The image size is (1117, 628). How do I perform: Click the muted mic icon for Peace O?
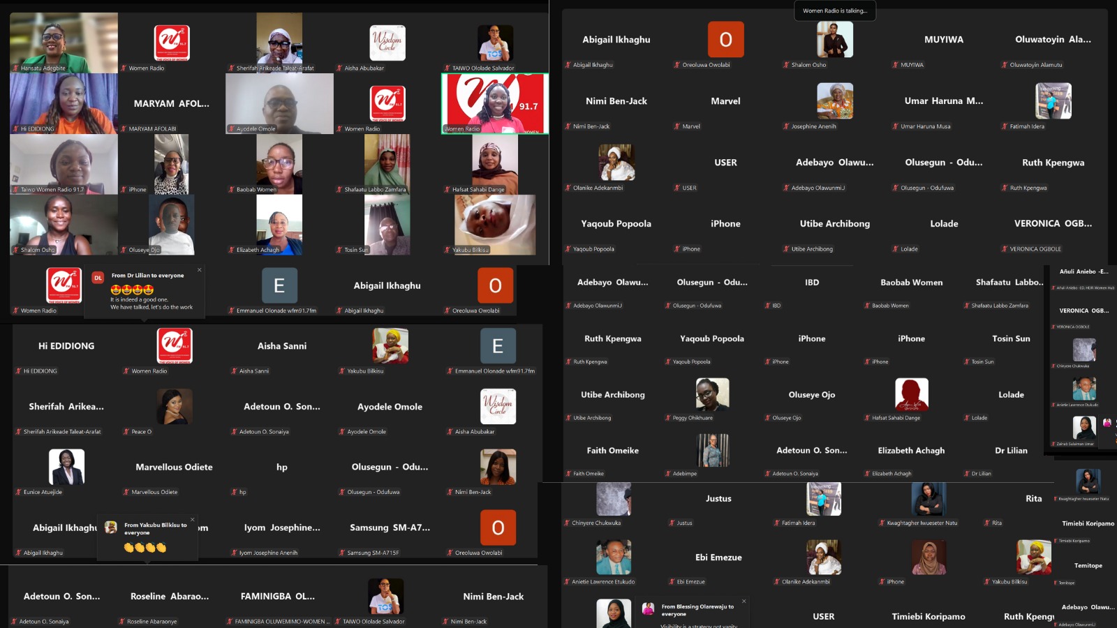pos(126,432)
